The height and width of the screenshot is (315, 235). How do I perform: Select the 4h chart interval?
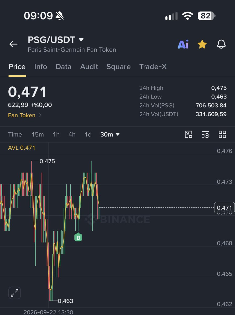pos(72,134)
